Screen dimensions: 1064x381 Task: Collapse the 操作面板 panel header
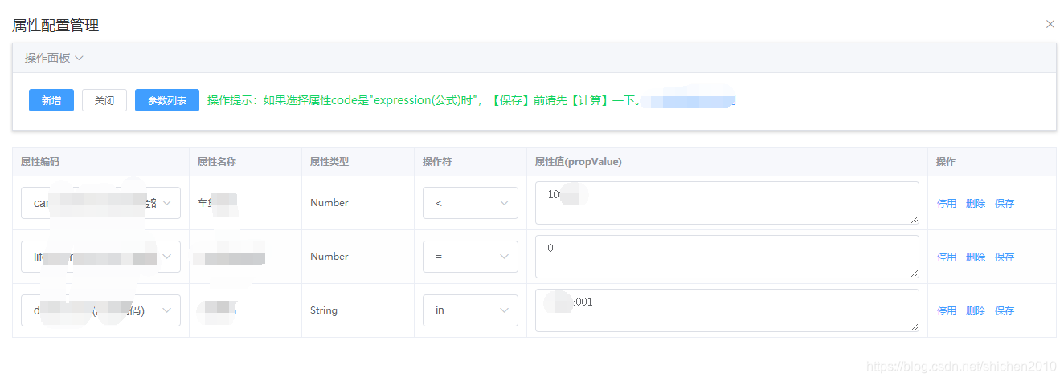[534, 58]
